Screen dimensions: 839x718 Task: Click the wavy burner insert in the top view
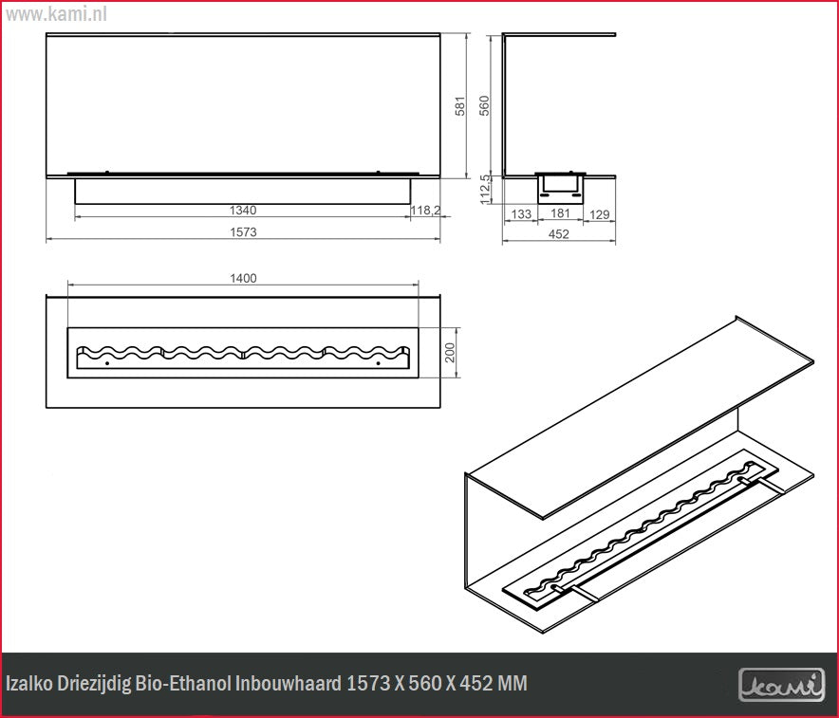click(x=243, y=353)
